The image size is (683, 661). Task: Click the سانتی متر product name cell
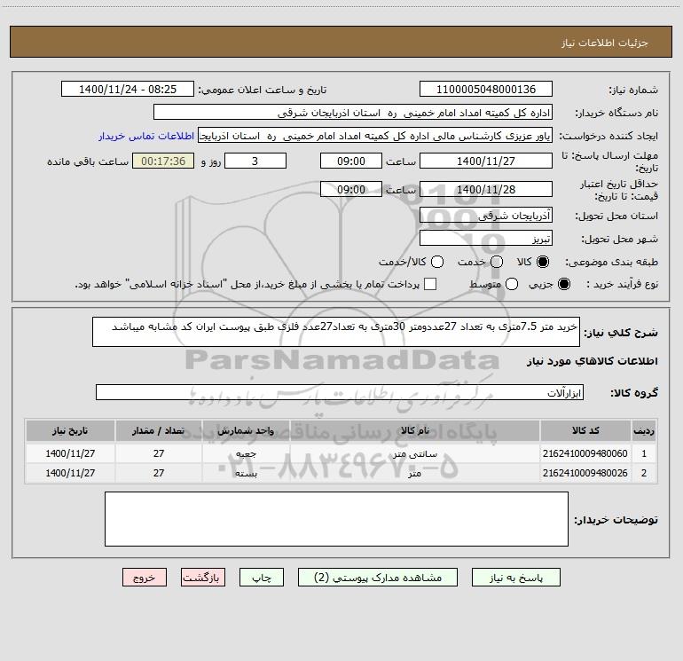click(x=415, y=453)
